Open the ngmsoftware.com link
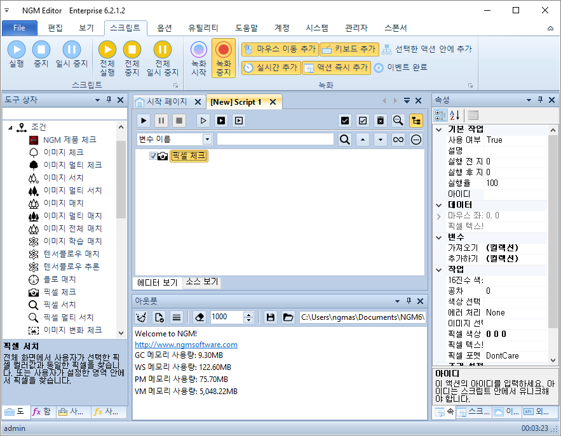 186,345
